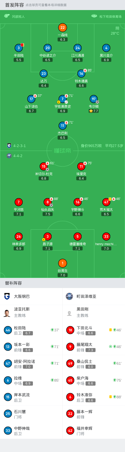Tap 仙头启矢 number 8 player badge

point(48,202)
